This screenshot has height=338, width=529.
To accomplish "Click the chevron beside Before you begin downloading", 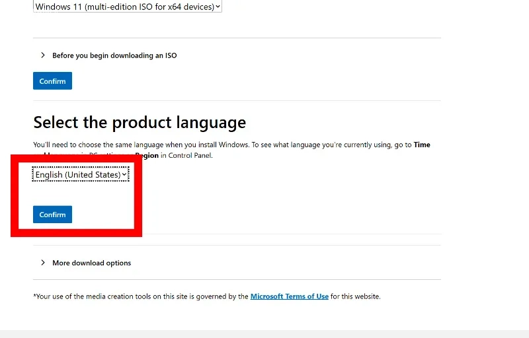I will point(43,55).
